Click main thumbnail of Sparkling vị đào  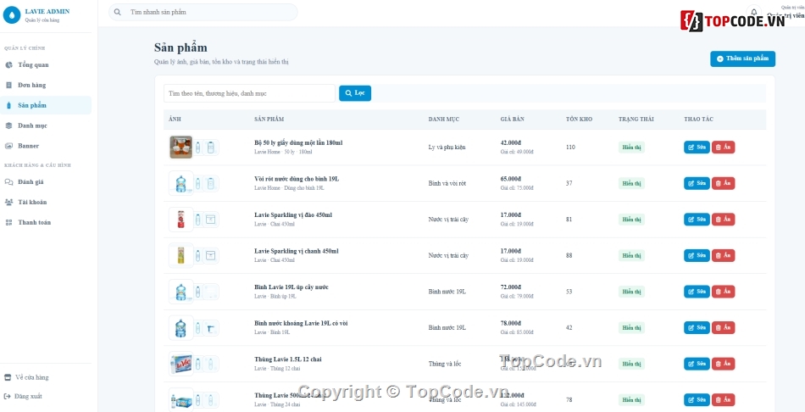click(x=180, y=220)
